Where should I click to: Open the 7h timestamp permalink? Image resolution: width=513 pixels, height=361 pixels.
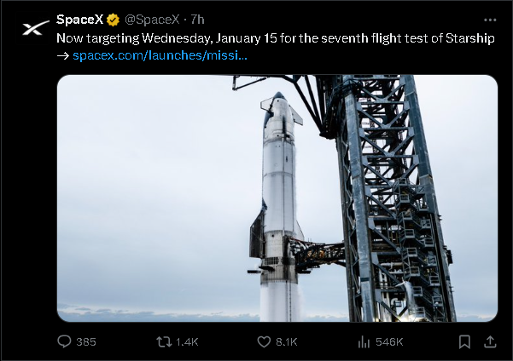tap(197, 20)
